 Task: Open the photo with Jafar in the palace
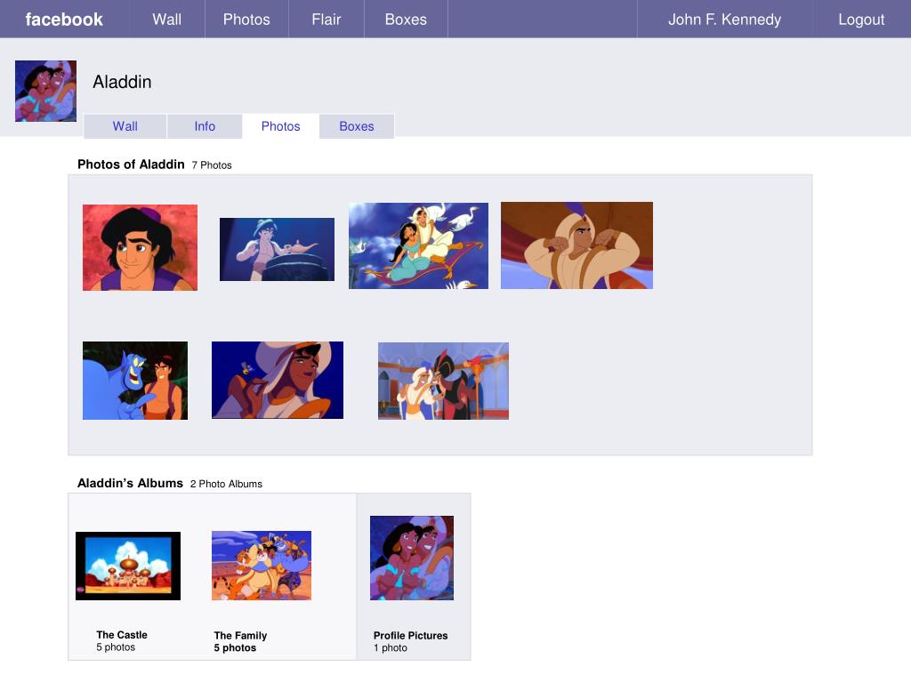(443, 381)
